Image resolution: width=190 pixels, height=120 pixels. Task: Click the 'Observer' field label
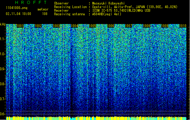tap(61, 3)
